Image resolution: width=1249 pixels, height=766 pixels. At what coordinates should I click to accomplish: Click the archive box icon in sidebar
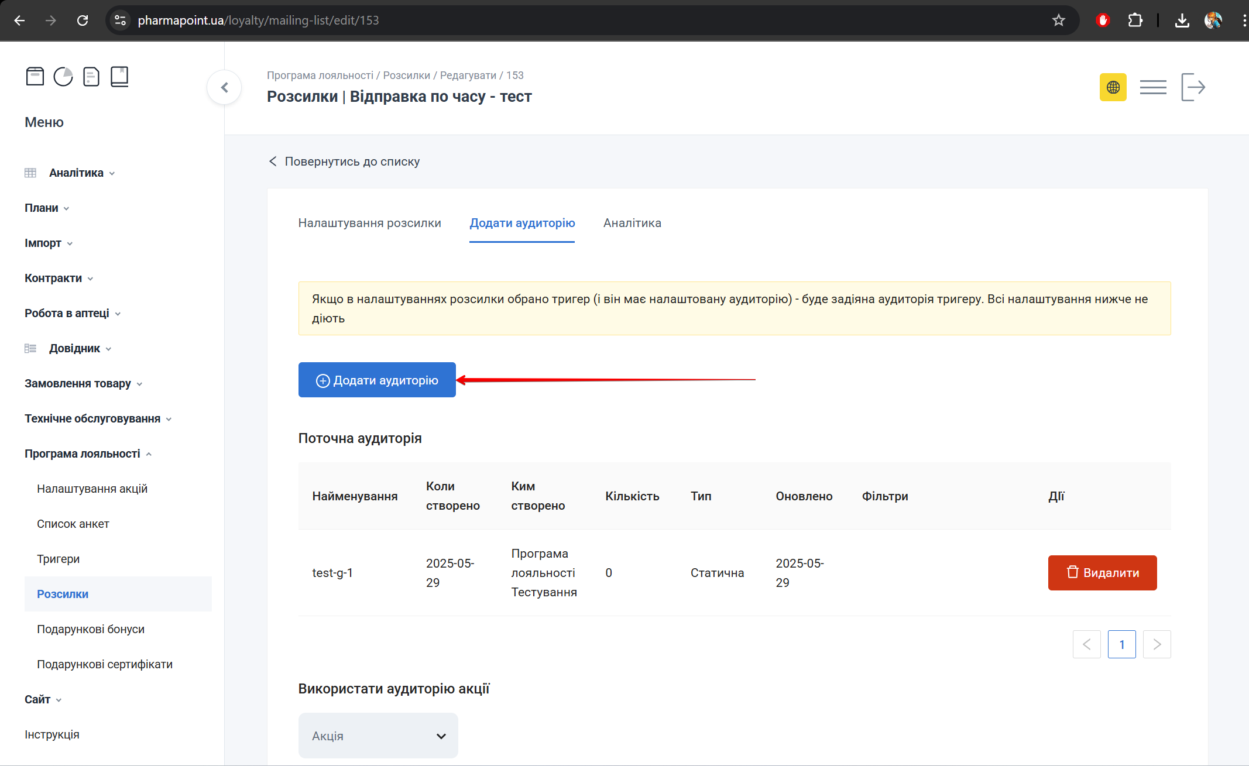click(35, 77)
